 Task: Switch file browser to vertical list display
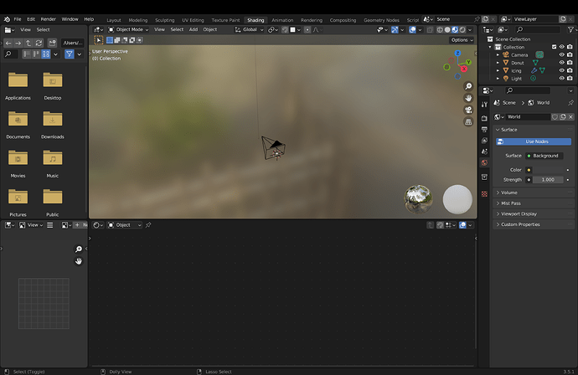pos(27,54)
